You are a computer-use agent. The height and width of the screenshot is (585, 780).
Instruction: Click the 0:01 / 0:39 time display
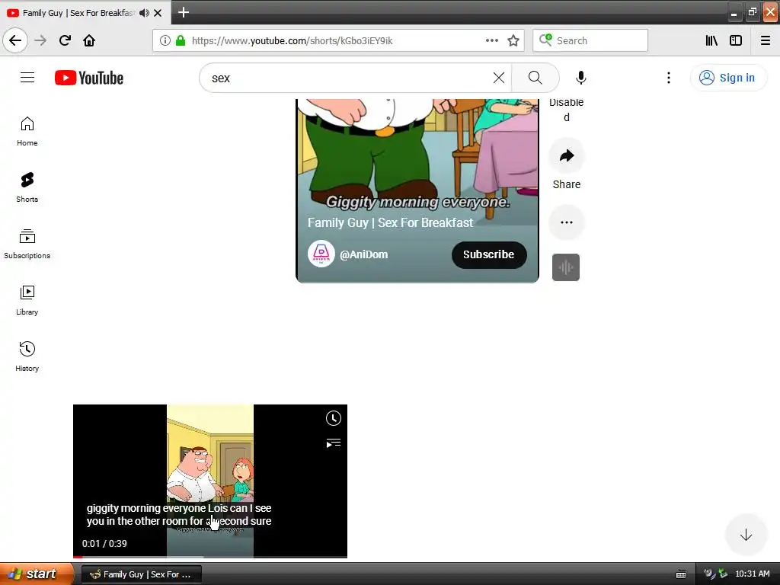104,543
